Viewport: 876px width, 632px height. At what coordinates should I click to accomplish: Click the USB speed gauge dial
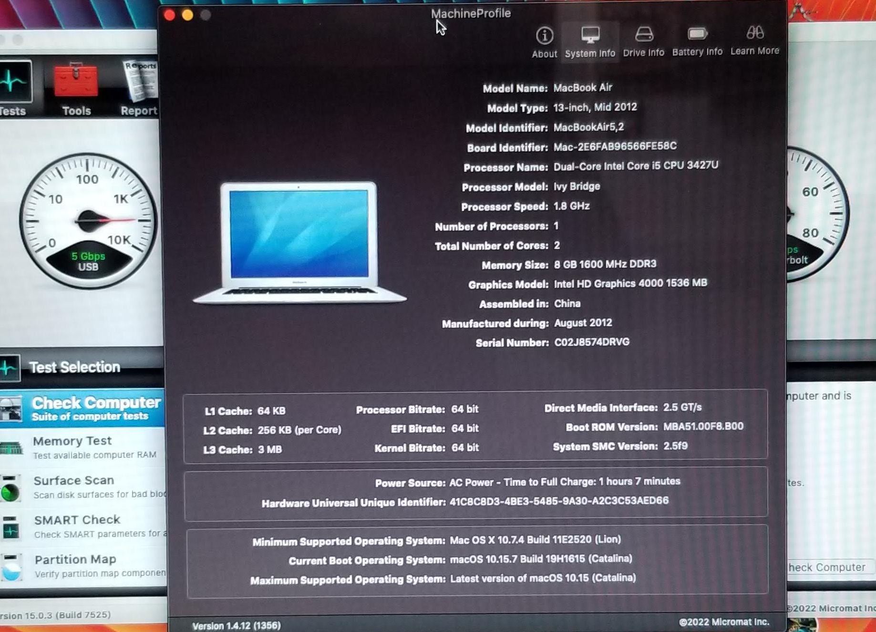pos(89,220)
